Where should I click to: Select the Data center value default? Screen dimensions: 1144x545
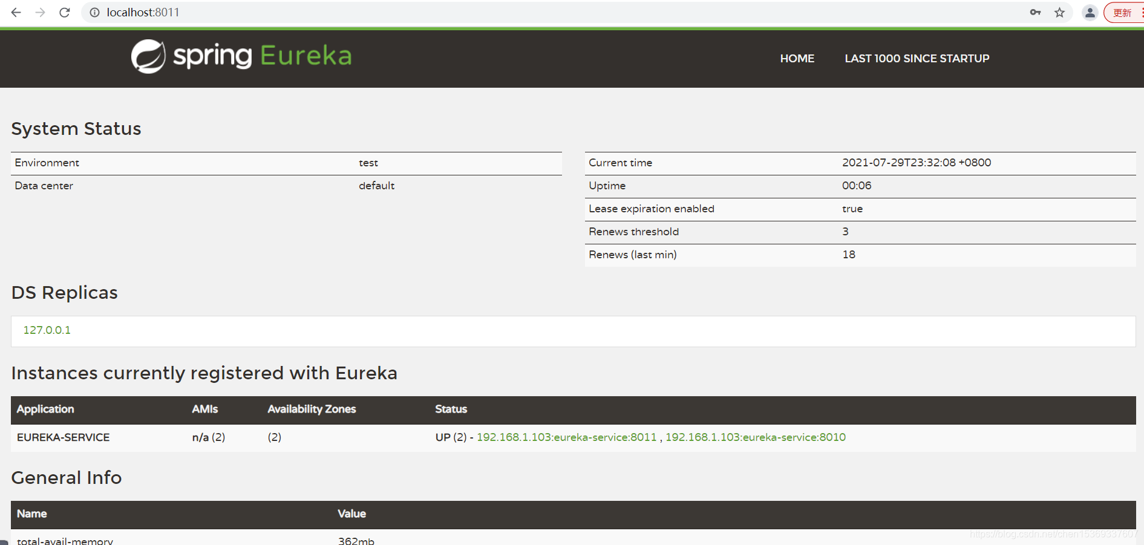tap(376, 186)
